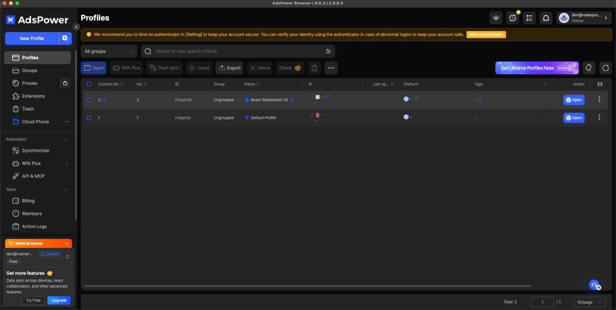This screenshot has width=616, height=310.
Task: Select the Roam Residential US row checkbox
Action: 89,100
